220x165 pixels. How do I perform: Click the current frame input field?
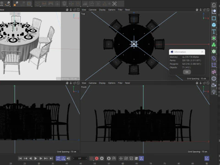[80, 159]
